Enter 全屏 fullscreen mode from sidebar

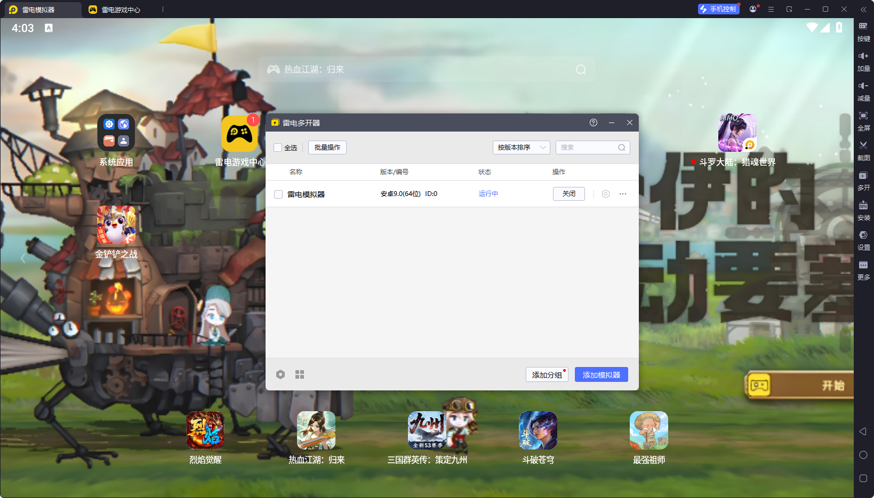863,121
